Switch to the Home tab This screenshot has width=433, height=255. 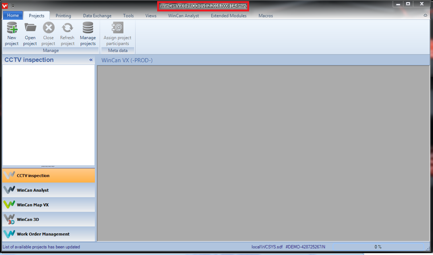[13, 16]
